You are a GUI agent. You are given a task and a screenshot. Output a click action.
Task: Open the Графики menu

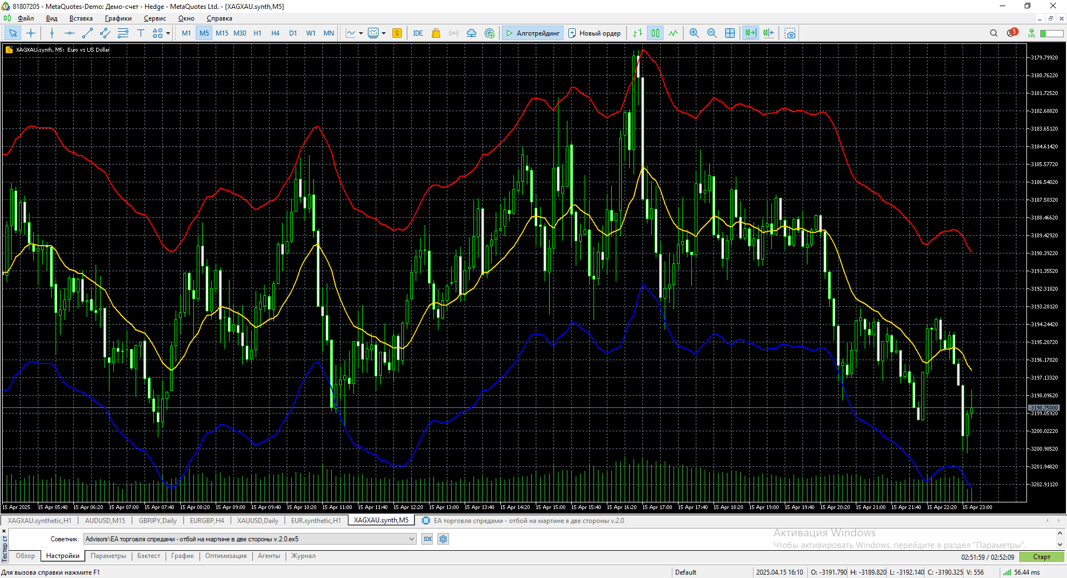(x=118, y=18)
